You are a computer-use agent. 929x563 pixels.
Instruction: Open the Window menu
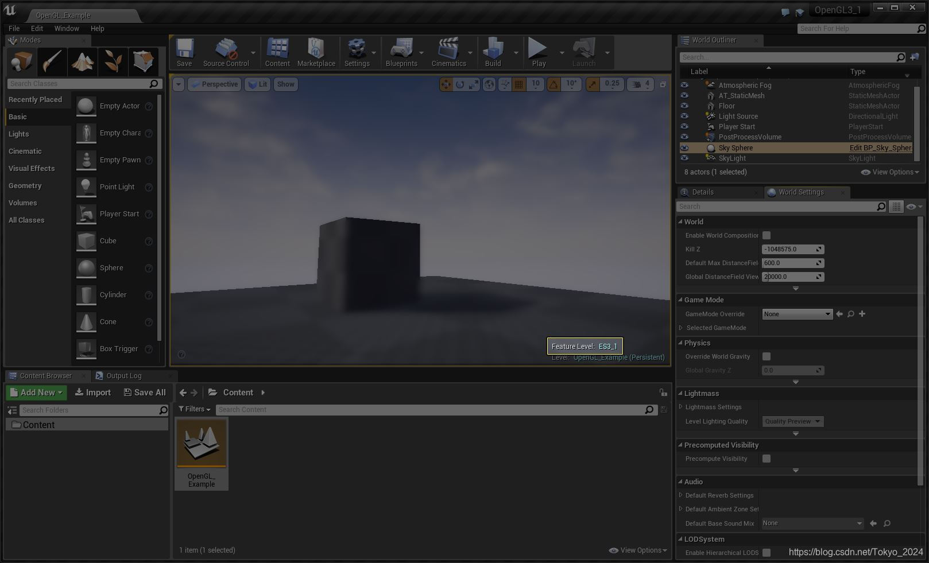tap(67, 28)
